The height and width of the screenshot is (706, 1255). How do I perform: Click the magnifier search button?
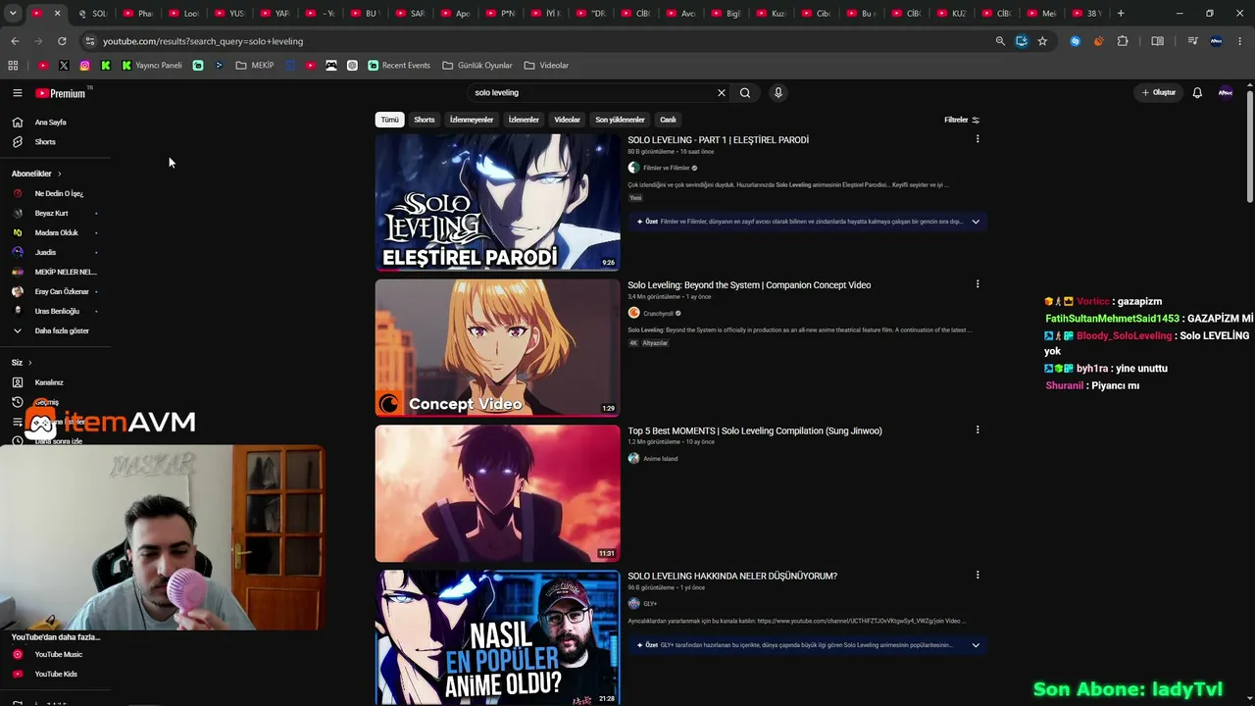(x=745, y=93)
